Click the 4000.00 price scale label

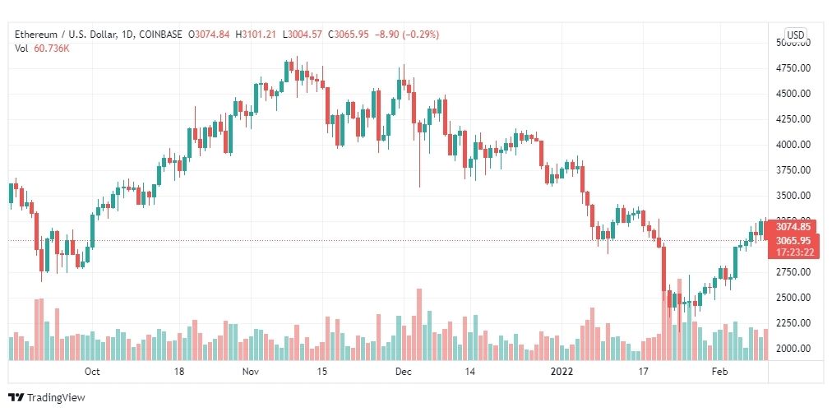tap(793, 145)
